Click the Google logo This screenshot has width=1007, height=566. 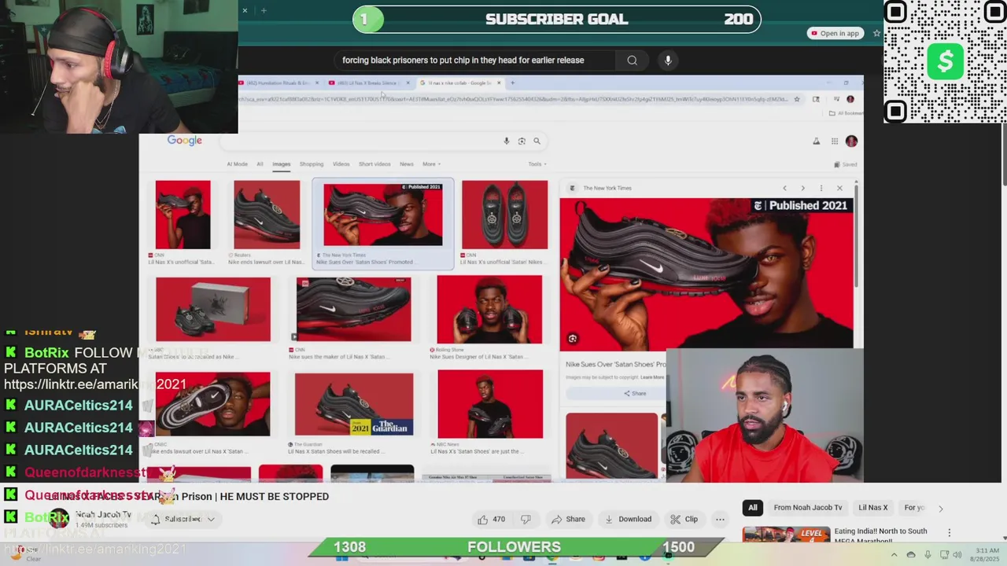(184, 141)
